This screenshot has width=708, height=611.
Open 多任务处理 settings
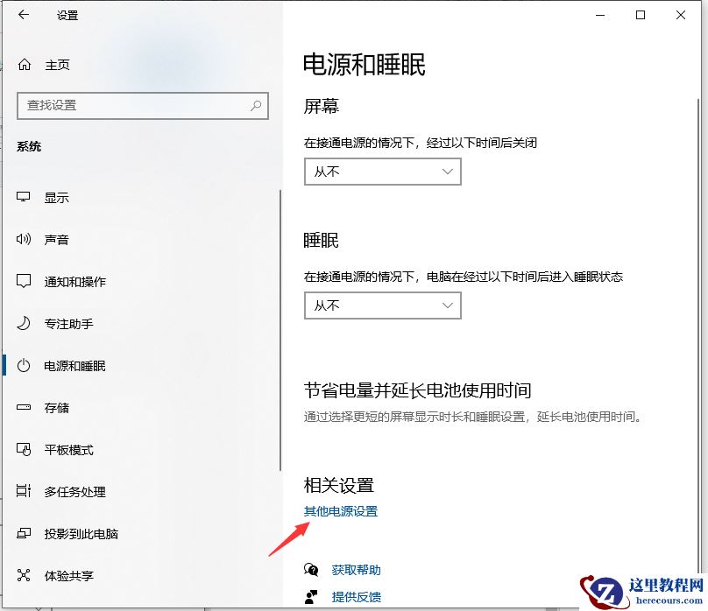(x=25, y=491)
